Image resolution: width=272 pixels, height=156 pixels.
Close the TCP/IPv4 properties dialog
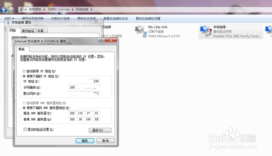[x=111, y=40]
